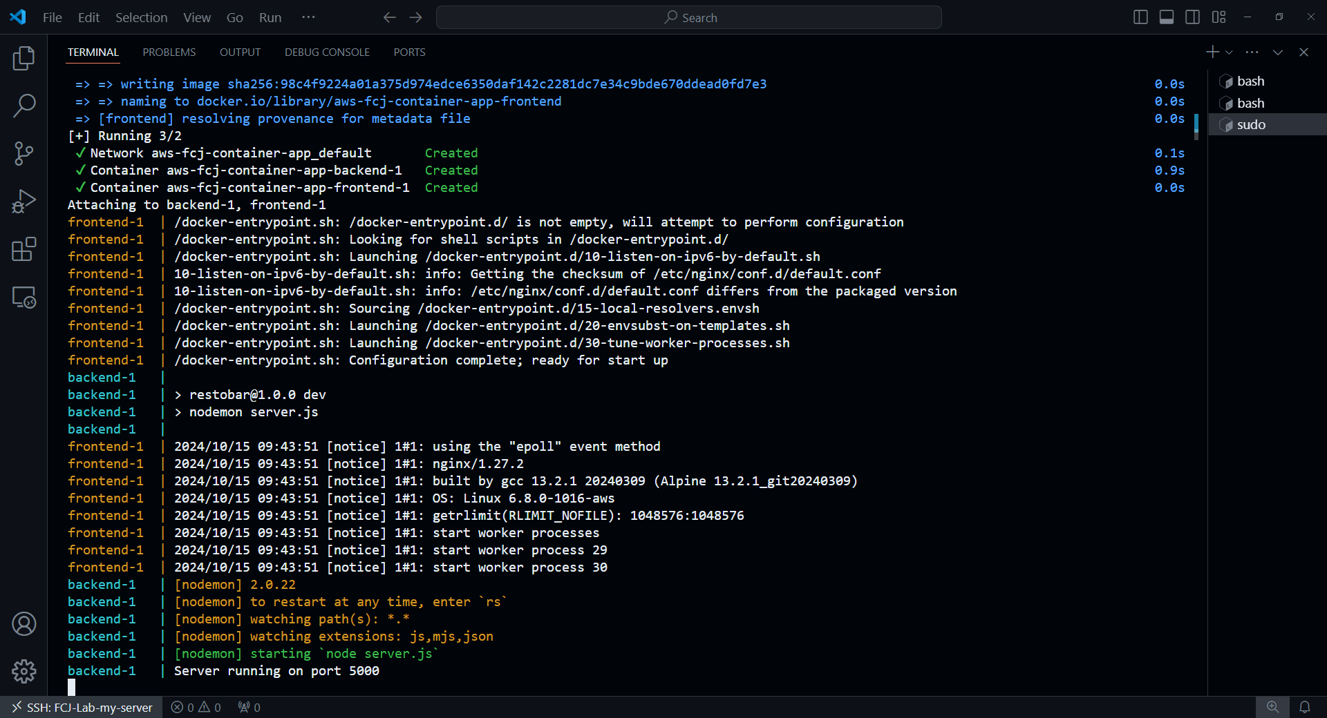Image resolution: width=1327 pixels, height=718 pixels.
Task: Open Customize Layout icon
Action: coord(1218,17)
